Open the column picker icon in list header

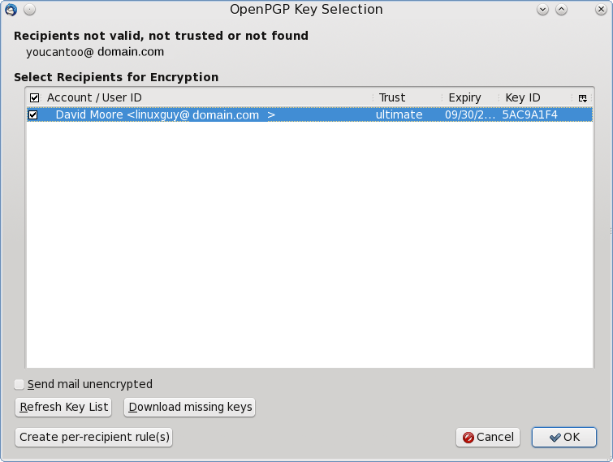click(582, 98)
